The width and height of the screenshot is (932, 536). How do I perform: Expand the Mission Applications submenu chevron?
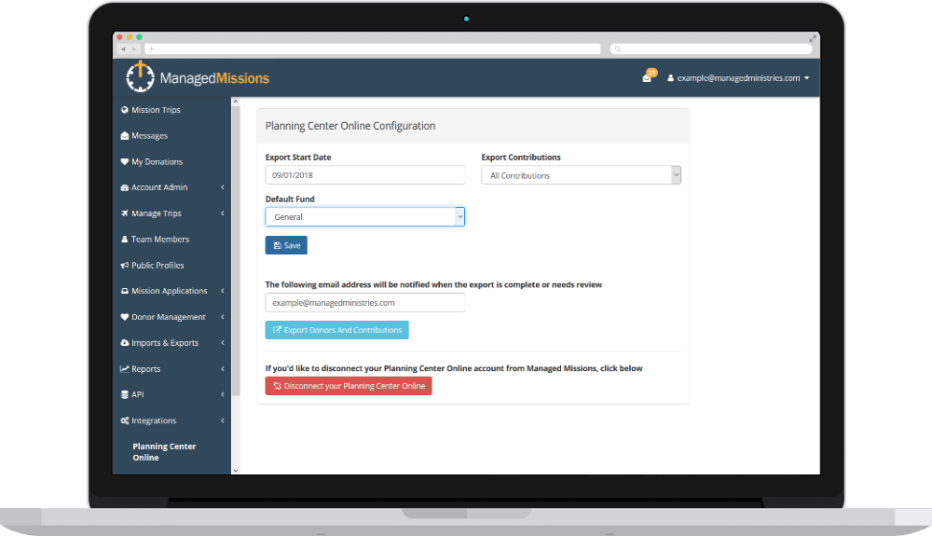coord(223,291)
